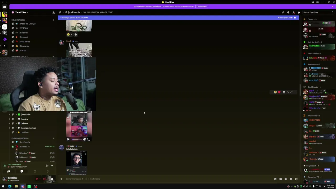The width and height of the screenshot is (336, 189).
Task: Open the threads icon in channel header
Action: click(x=283, y=12)
